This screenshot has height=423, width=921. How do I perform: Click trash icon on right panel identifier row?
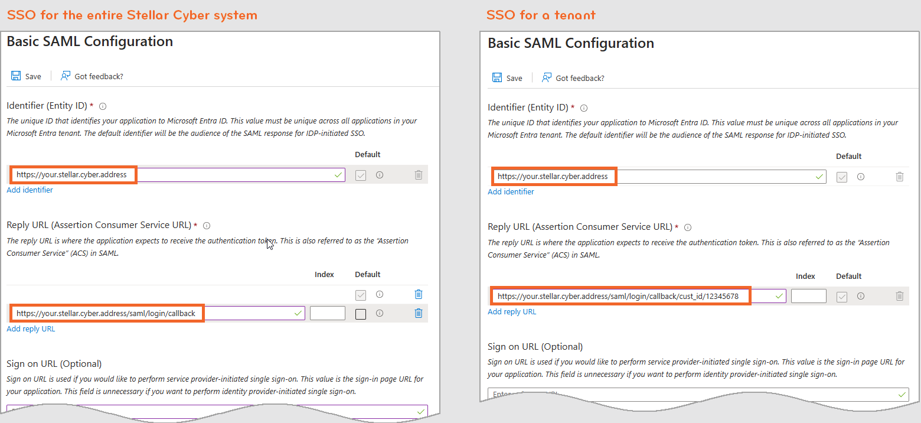click(x=900, y=177)
